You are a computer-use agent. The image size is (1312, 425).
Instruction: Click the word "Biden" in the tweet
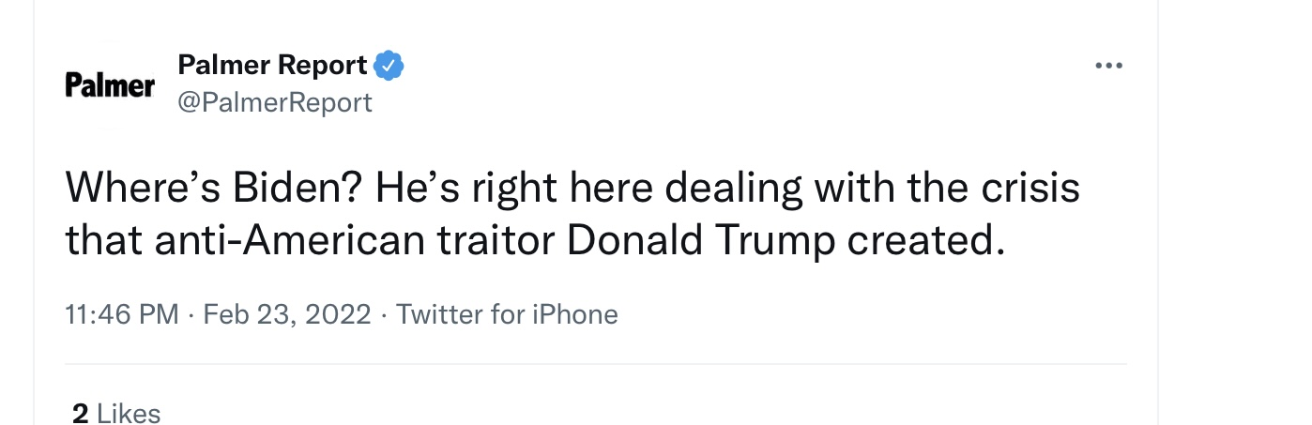pos(297,189)
